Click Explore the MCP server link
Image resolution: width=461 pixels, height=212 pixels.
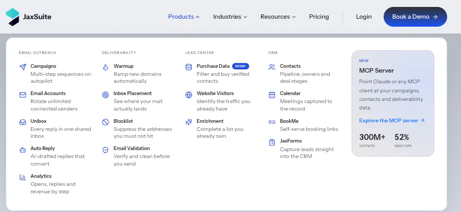(392, 121)
